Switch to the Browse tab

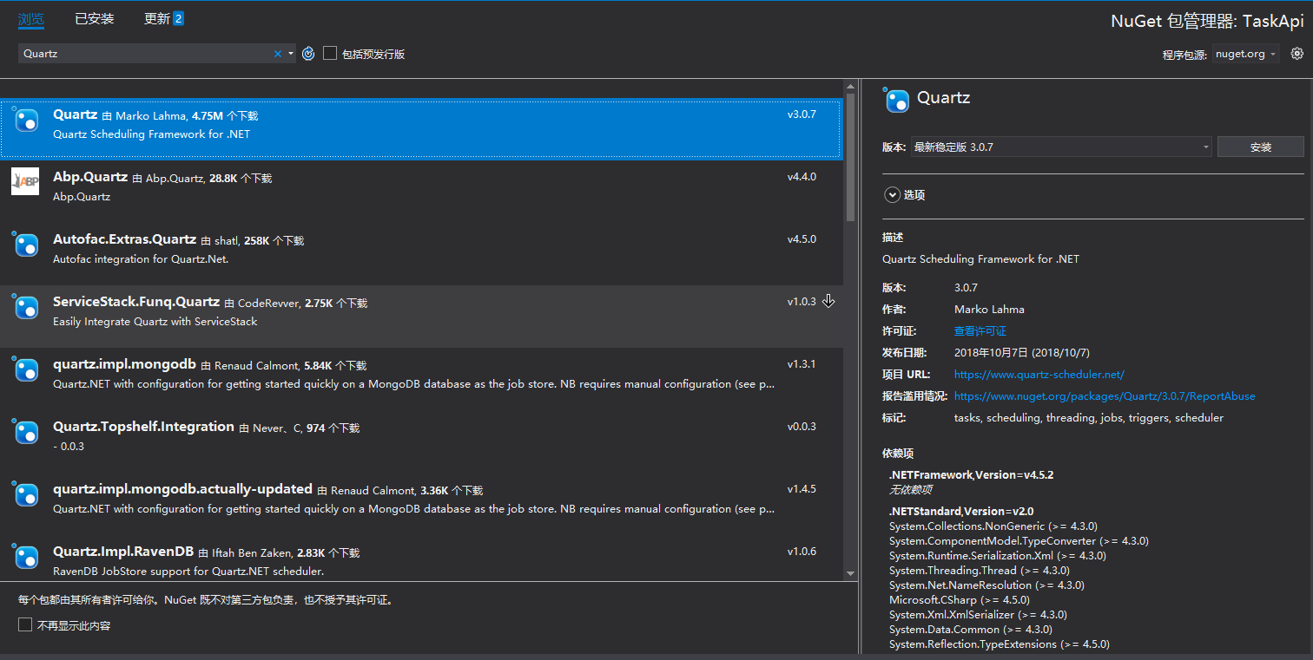(x=31, y=19)
